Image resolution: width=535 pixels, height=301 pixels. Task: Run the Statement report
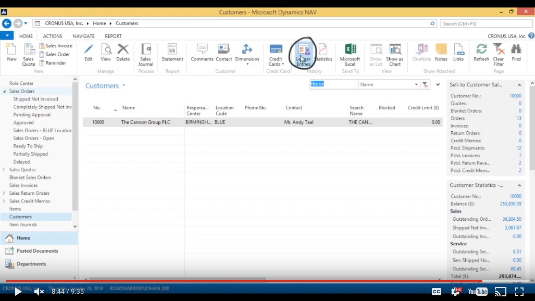(172, 53)
